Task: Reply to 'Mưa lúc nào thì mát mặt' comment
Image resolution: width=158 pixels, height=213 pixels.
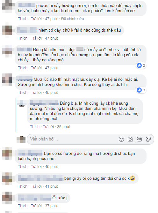Action: pos(36,93)
